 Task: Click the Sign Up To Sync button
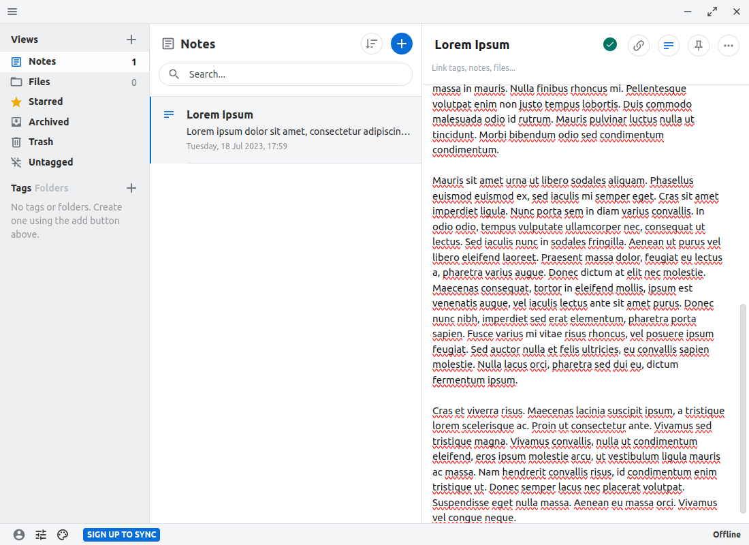pyautogui.click(x=121, y=534)
